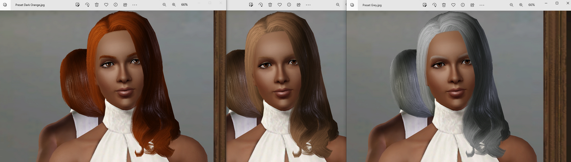Zoom out in Preset Grey window
571x162 pixels.
(511, 4)
